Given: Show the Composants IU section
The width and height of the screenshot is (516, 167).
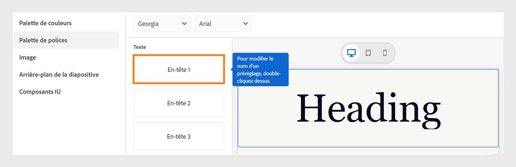Looking at the screenshot, I should coord(40,92).
